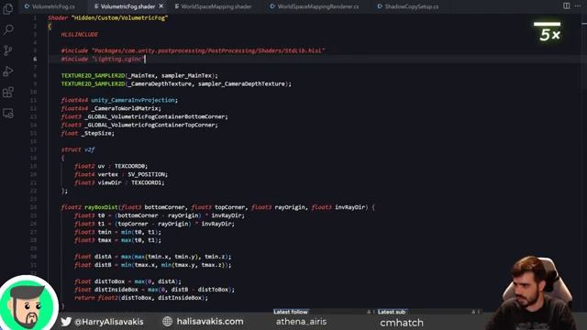This screenshot has height=330, width=587.
Task: Click the _CameraDepthTexture sampler declaration line
Action: 176,83
